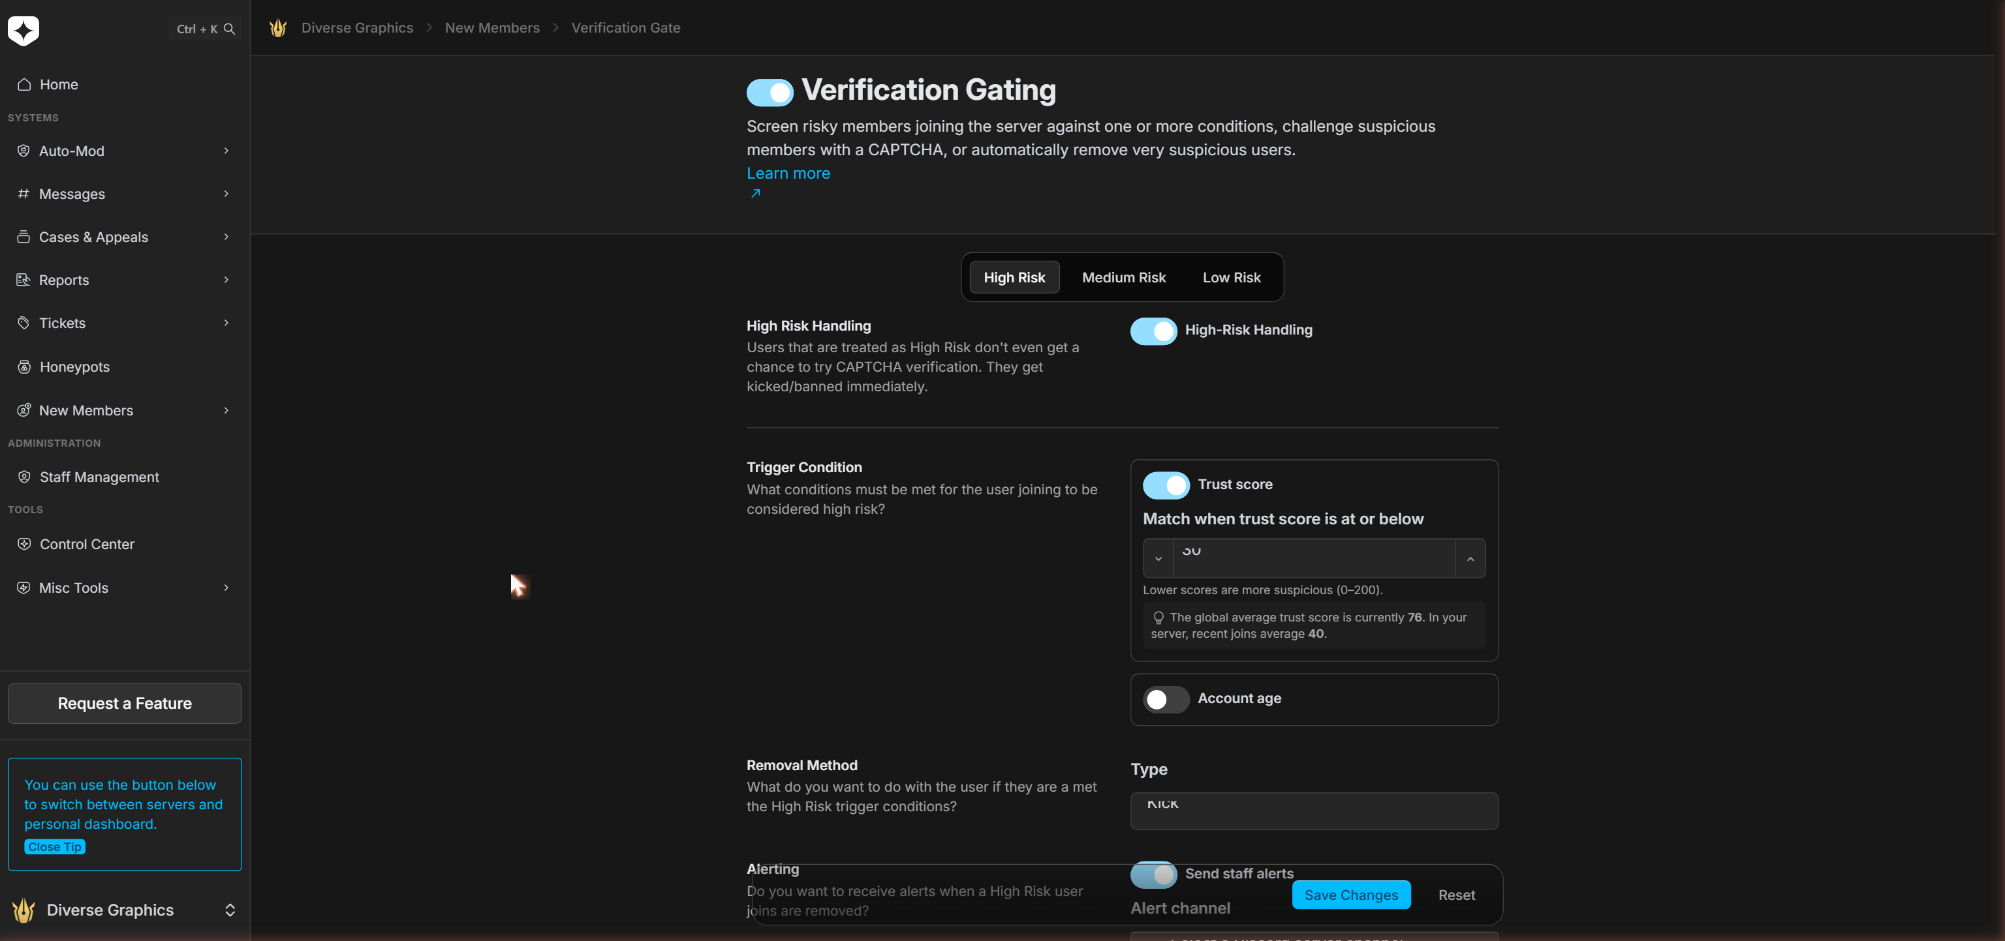Enable the Account age condition toggle
2005x941 pixels.
coord(1166,699)
